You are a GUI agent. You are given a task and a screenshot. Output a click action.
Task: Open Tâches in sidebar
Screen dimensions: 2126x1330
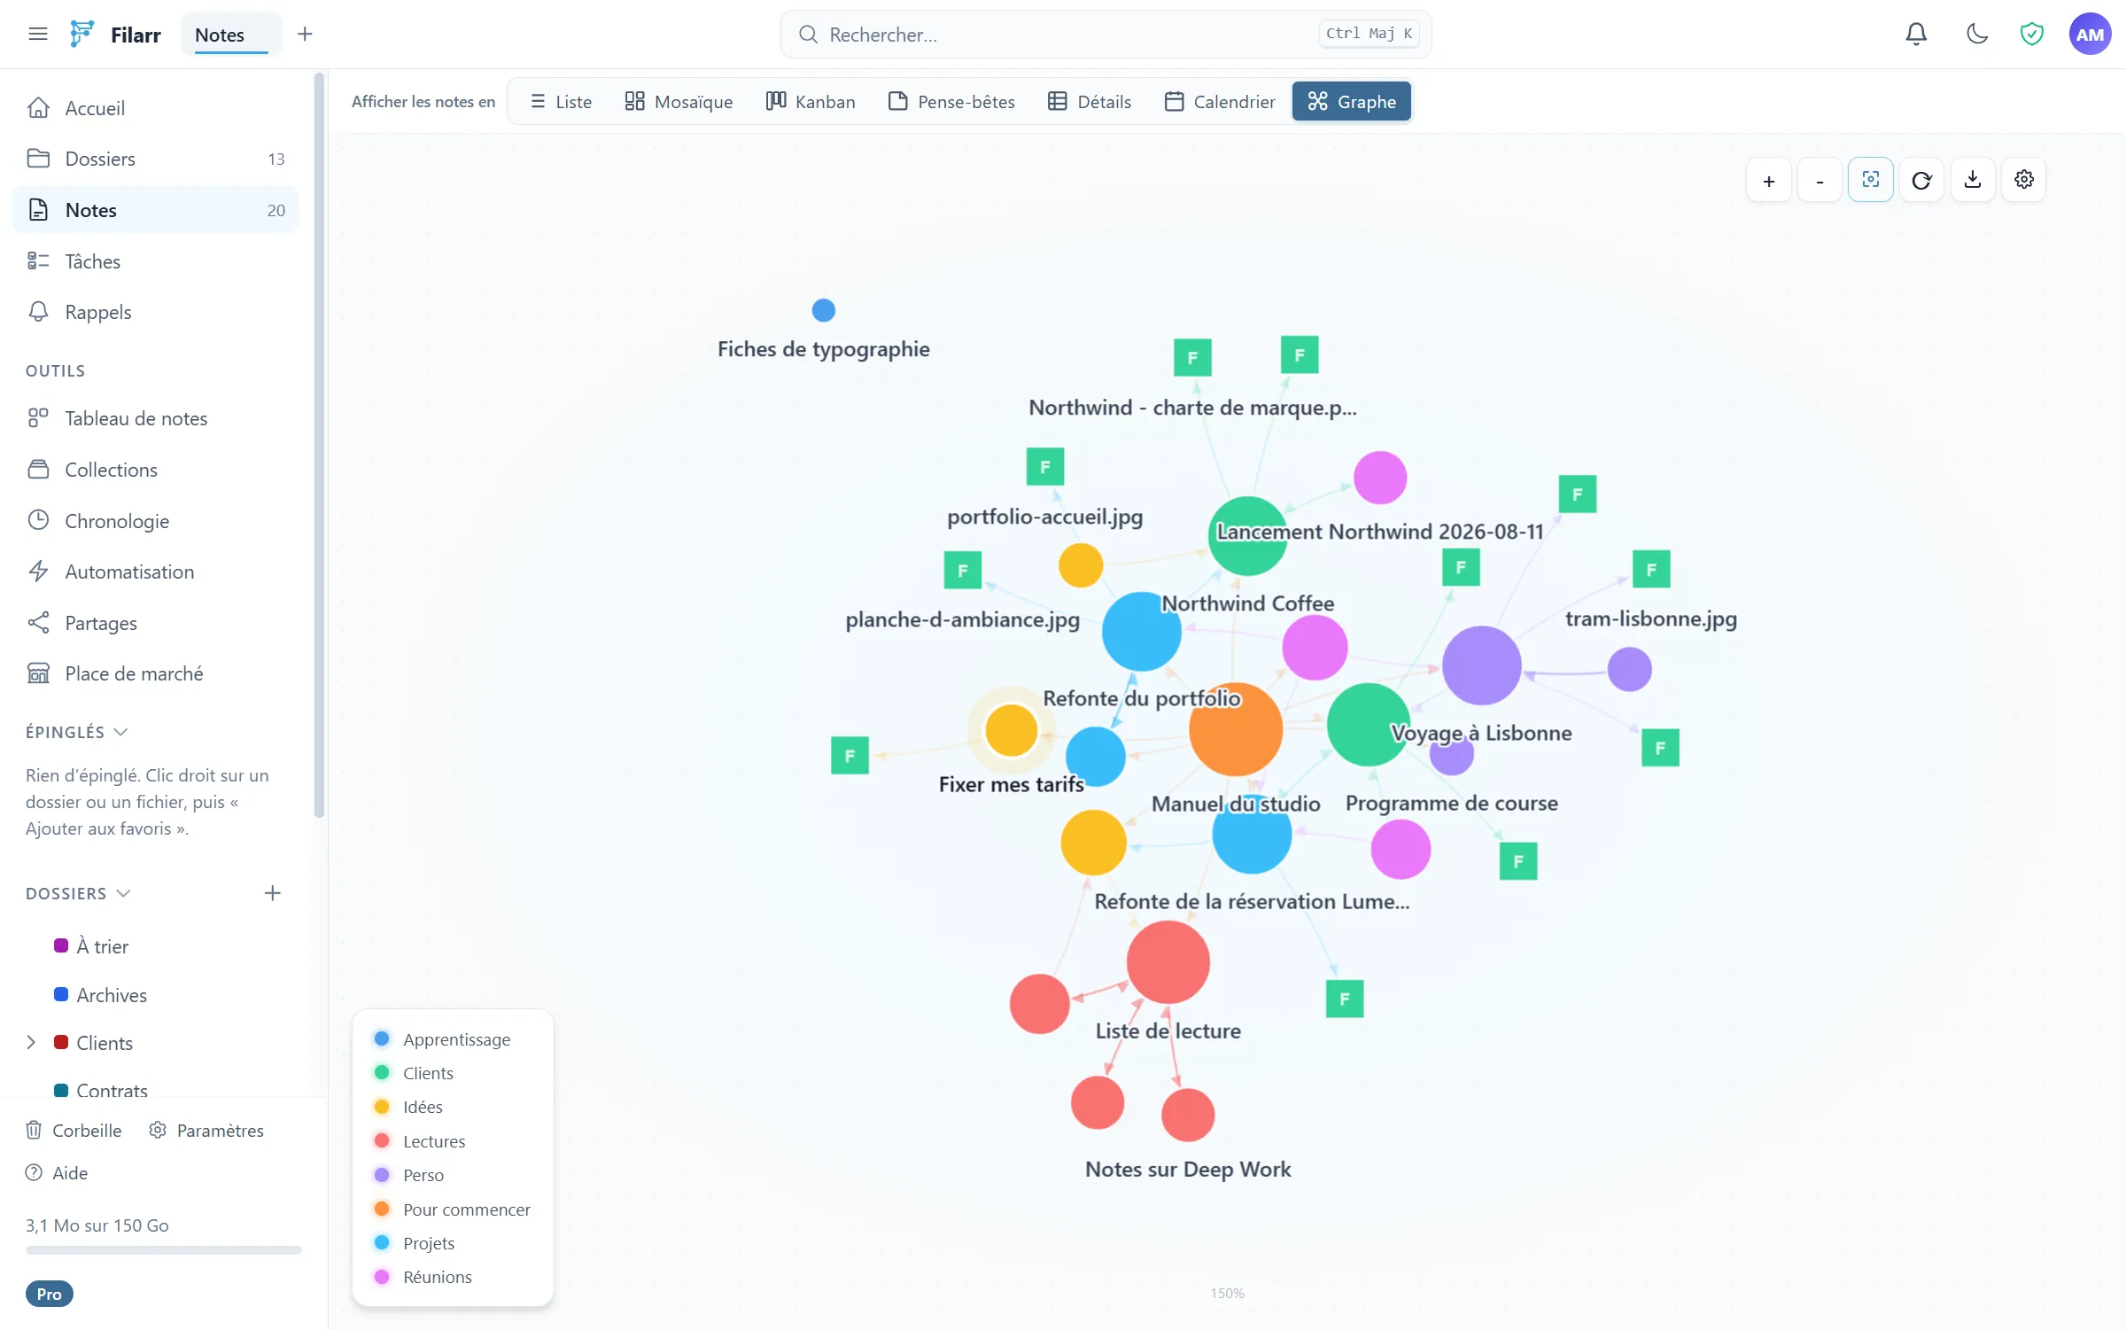pos(156,261)
